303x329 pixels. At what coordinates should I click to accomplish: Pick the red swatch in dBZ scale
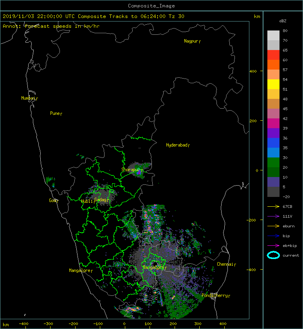click(273, 55)
